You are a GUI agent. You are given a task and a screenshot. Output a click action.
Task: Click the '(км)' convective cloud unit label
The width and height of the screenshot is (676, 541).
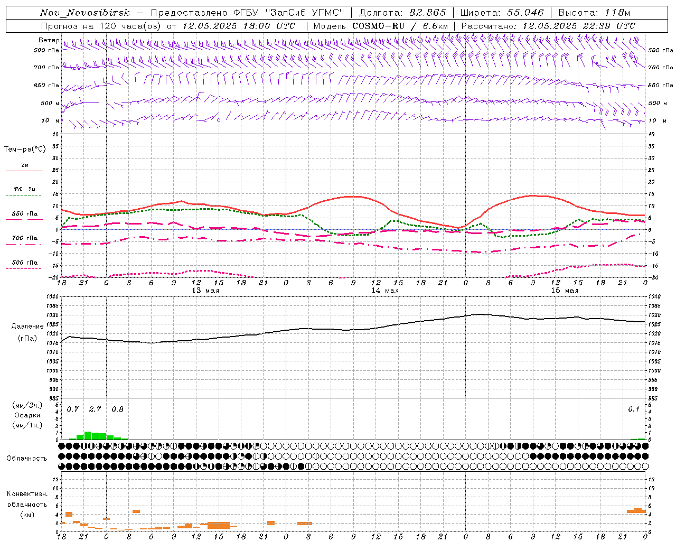click(27, 515)
